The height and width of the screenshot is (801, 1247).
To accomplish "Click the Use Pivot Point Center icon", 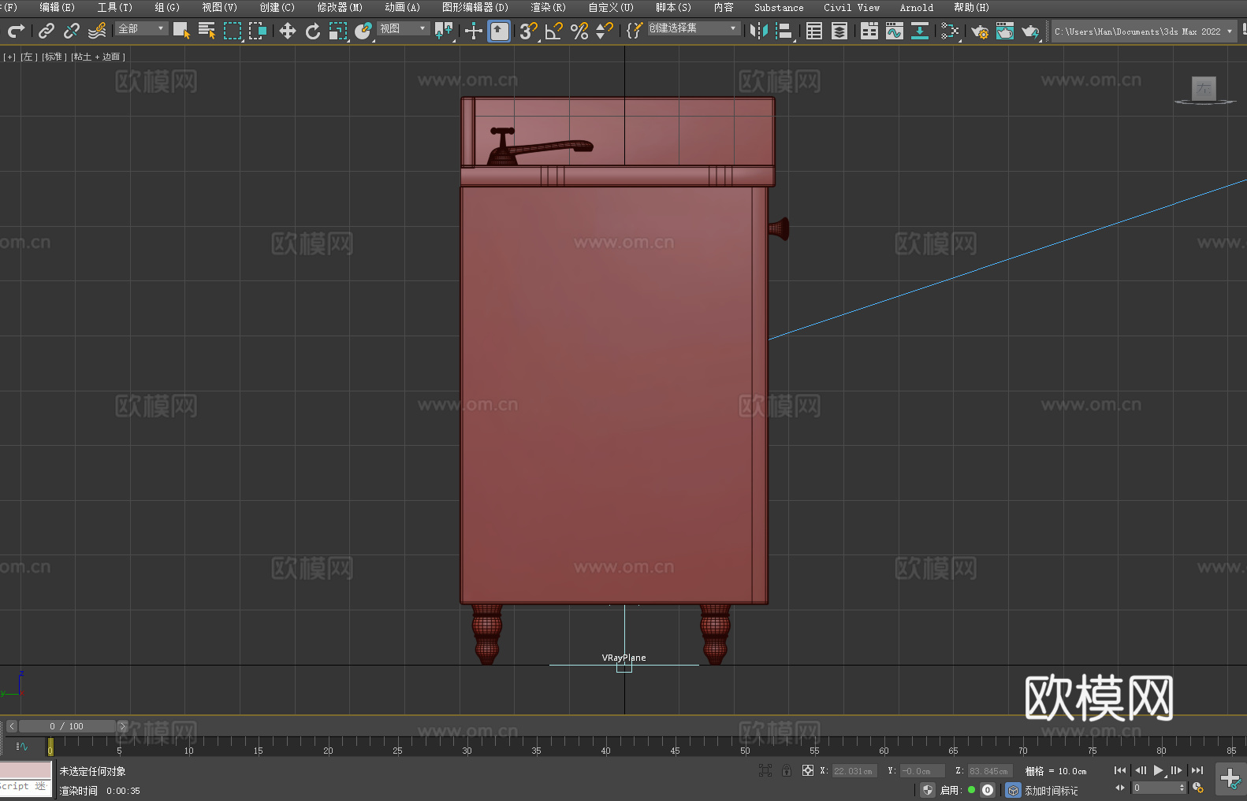I will coord(444,31).
